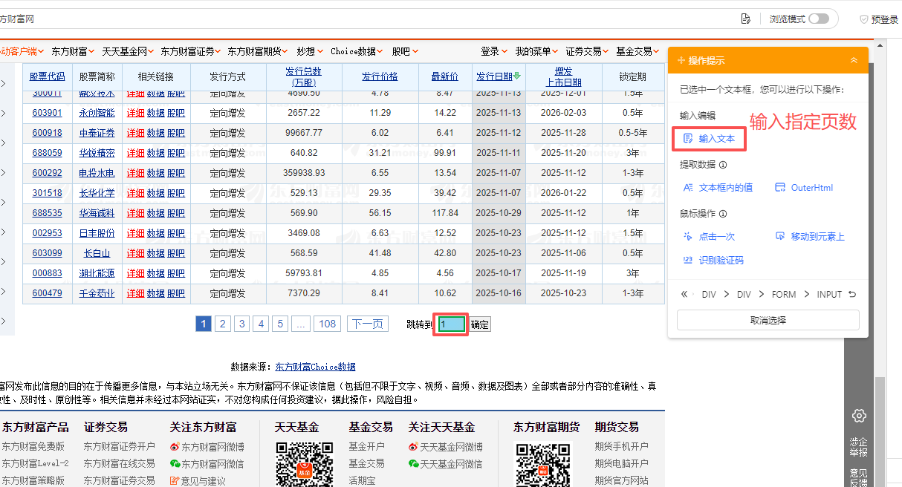
Task: Click the 识别验证码 captcha icon
Action: 688,261
